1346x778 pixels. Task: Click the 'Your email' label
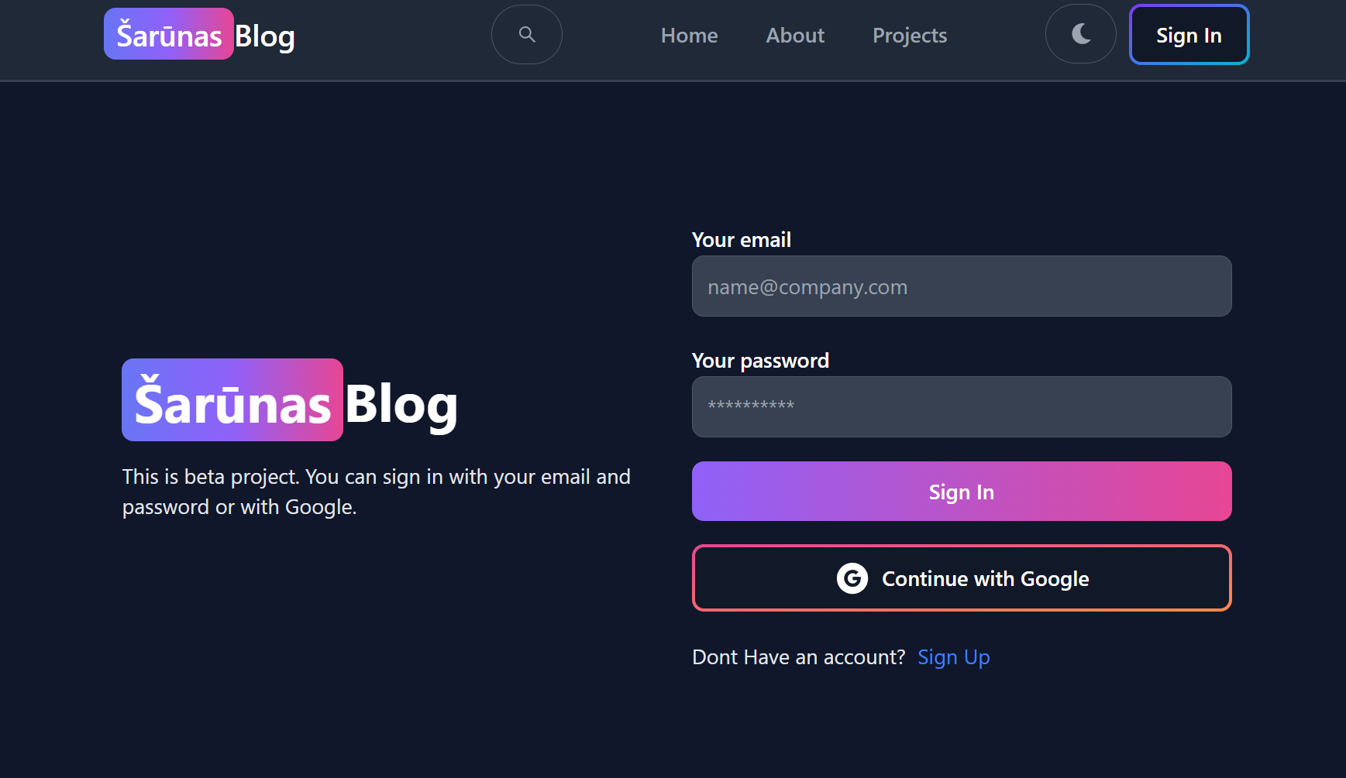coord(741,240)
